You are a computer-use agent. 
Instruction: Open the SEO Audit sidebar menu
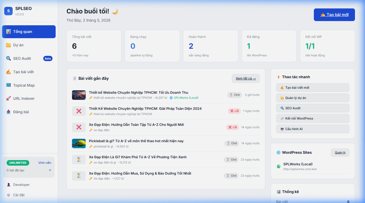[x=29, y=58]
